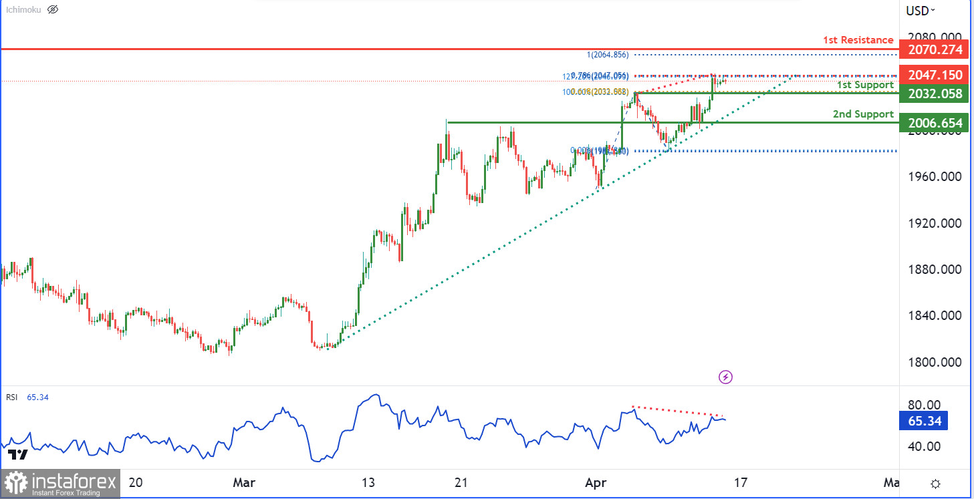Select the green 2nd Support horizontal line

point(672,122)
